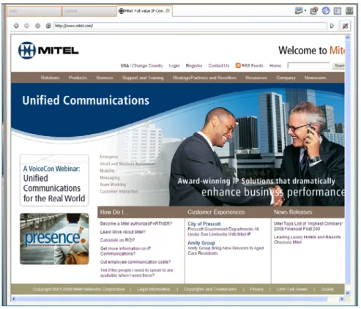
Task: Open the Support and Training menu
Action: [143, 78]
